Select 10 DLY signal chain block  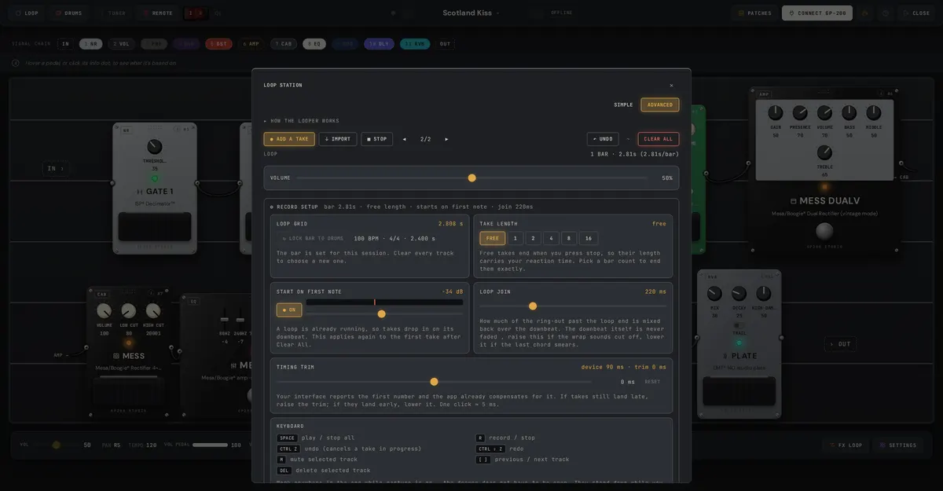click(x=379, y=44)
